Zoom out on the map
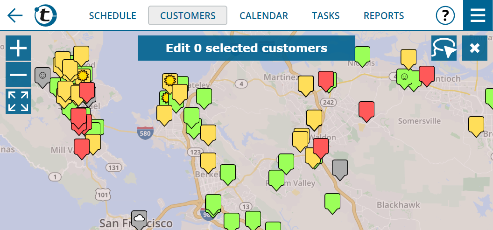The width and height of the screenshot is (493, 230). (x=18, y=75)
